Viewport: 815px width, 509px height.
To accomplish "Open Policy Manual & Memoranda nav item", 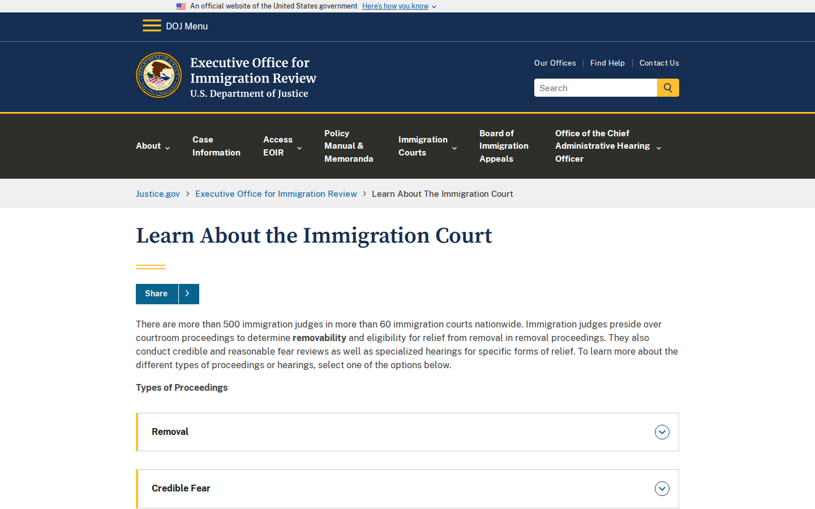I will tap(349, 146).
